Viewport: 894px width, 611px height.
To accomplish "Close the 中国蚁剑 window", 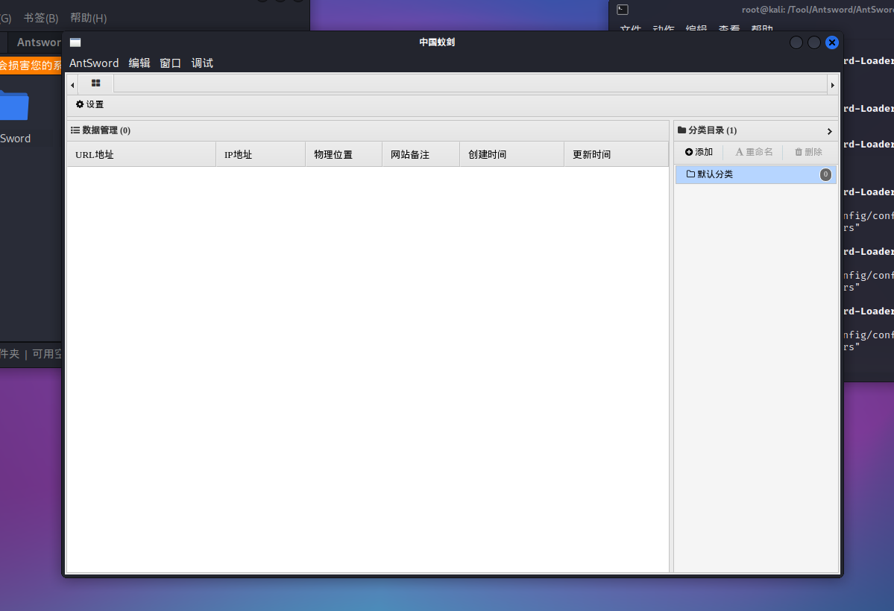I will coord(832,42).
